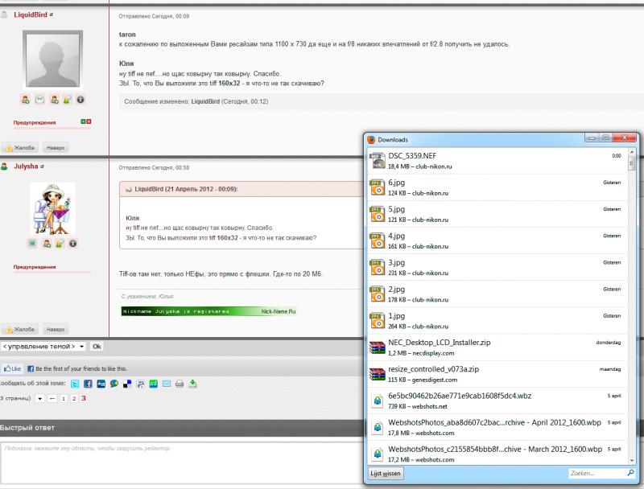This screenshot has height=489, width=644.
Task: Click the Downloads list scroll-up arrow
Action: (632, 152)
